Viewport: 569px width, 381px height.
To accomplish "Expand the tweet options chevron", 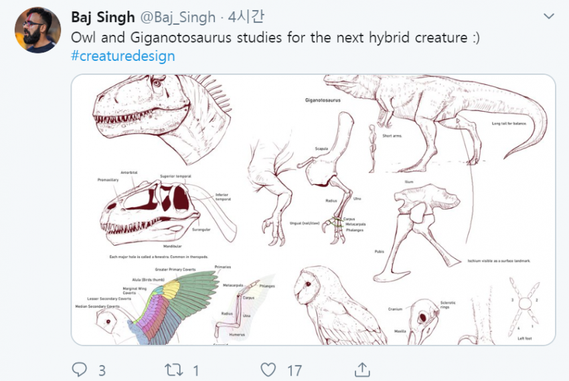I will (549, 16).
